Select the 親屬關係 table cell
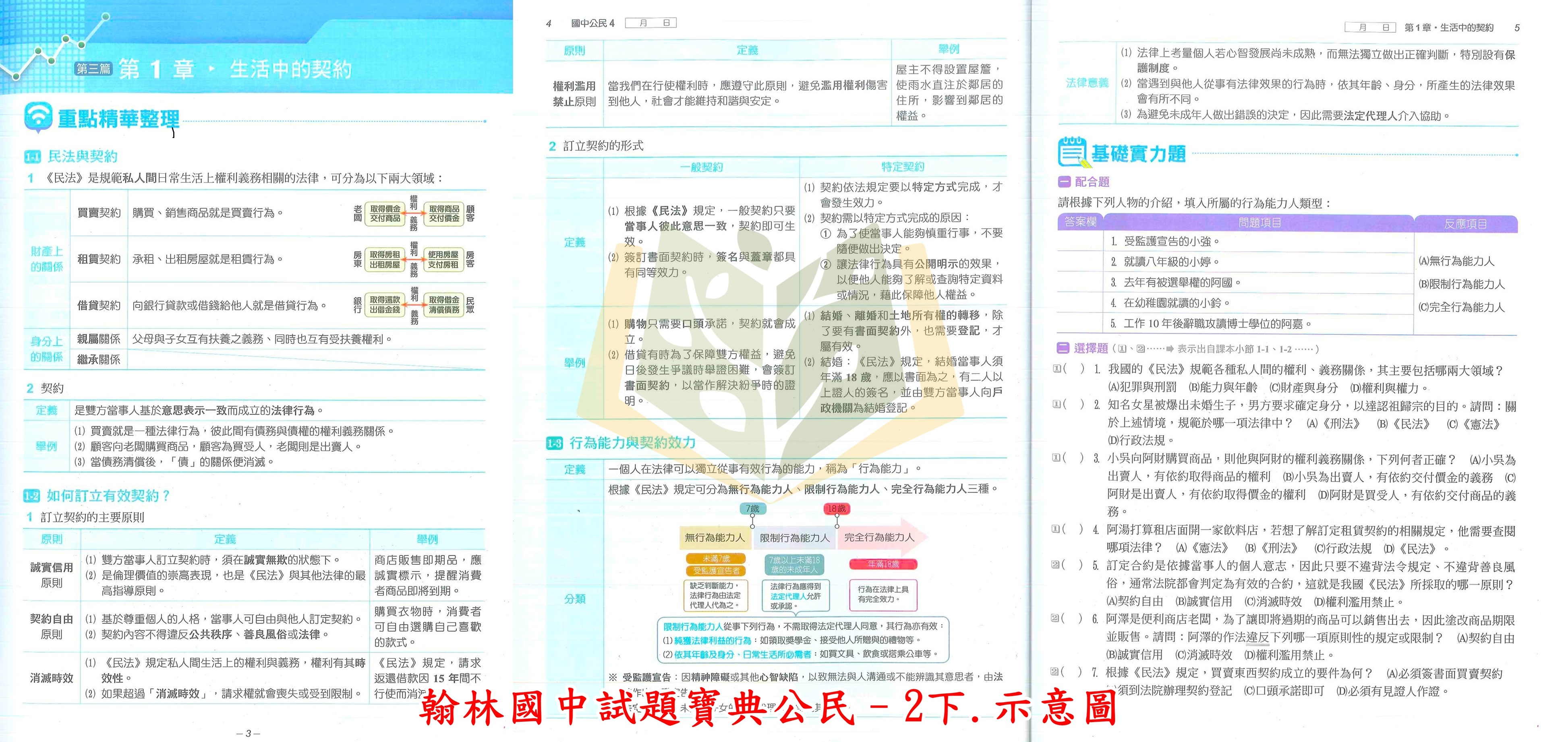Viewport: 1541px width, 742px height. point(99,339)
